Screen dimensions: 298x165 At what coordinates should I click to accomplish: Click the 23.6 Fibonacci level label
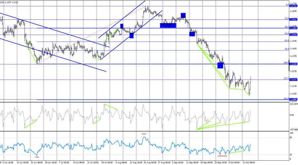[287, 18]
